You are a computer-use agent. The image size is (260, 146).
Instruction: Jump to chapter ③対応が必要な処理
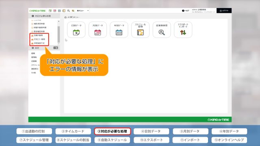113,131
